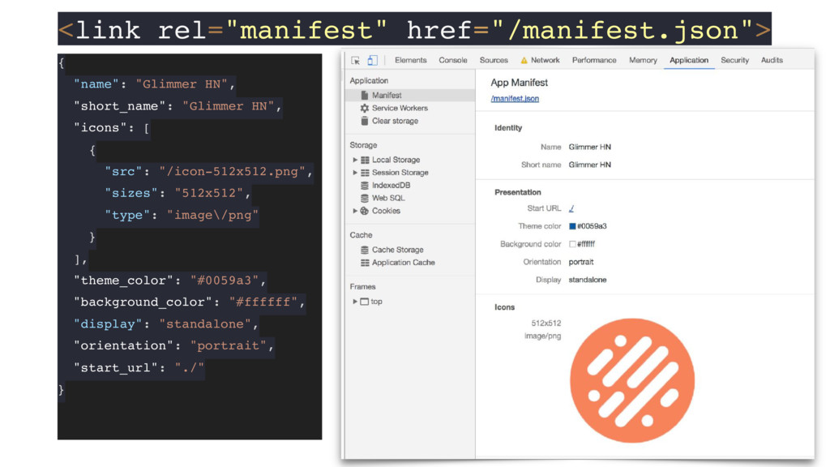Screen dimensions: 830x467
Task: Click the "orientation" key in the code
Action: coord(123,345)
